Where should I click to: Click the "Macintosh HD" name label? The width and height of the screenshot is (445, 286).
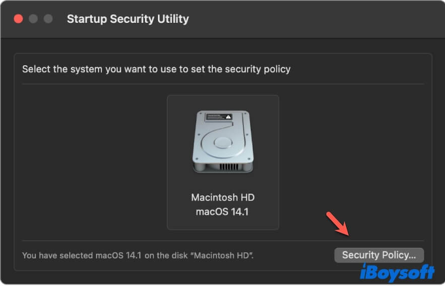click(222, 197)
